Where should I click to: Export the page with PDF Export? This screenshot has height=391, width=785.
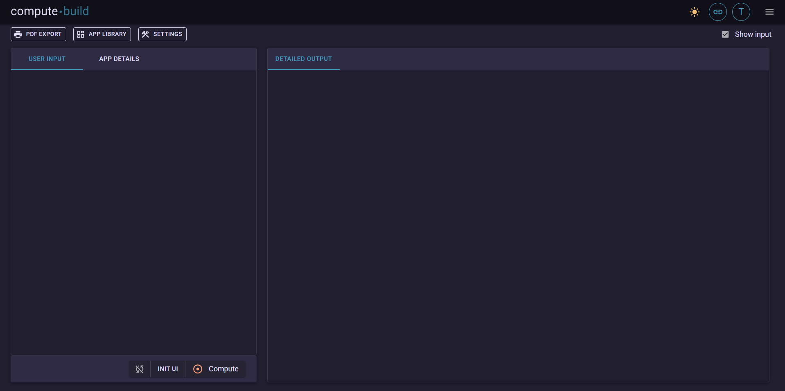coord(38,34)
